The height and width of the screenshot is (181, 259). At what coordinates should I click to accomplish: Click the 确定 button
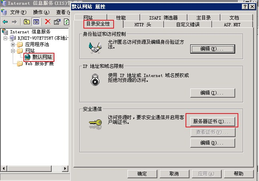pos(142,174)
